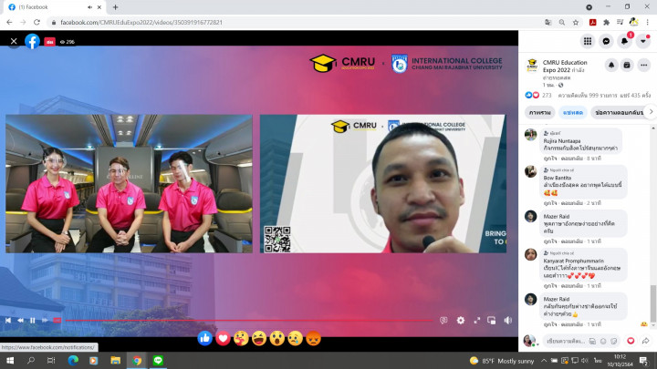React with the Wow surprised emoji
This screenshot has height=369, width=657.
(x=277, y=338)
